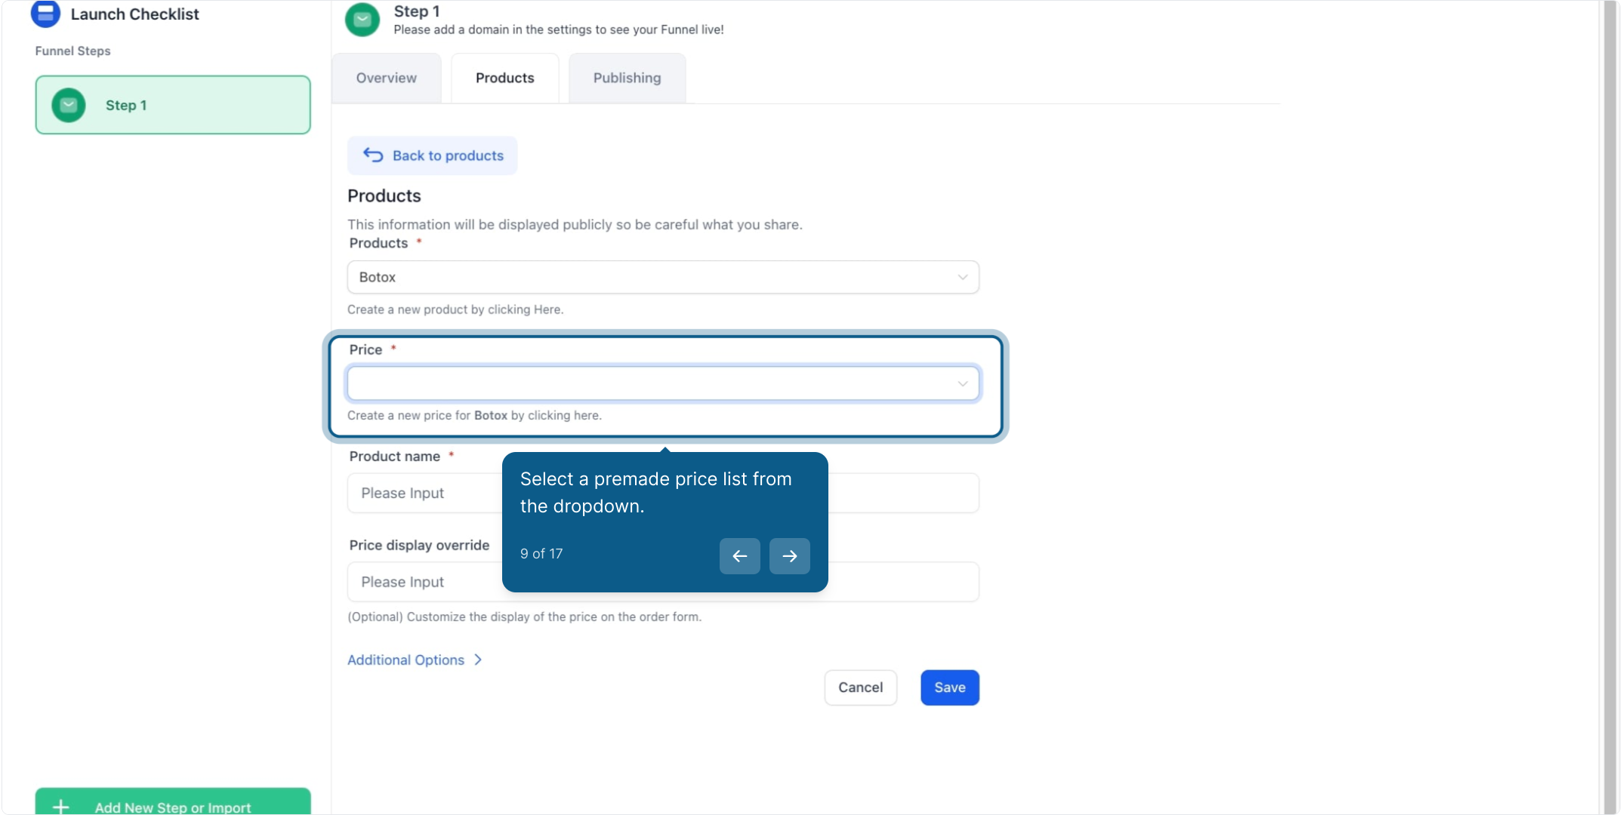Click the Funnel Steps label
This screenshot has height=815, width=1622.
click(x=73, y=51)
